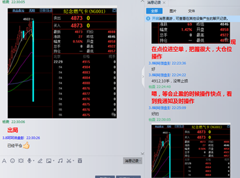The height and width of the screenshot is (178, 240).
Task: Click the send picture icon
Action: (x=48, y=161)
